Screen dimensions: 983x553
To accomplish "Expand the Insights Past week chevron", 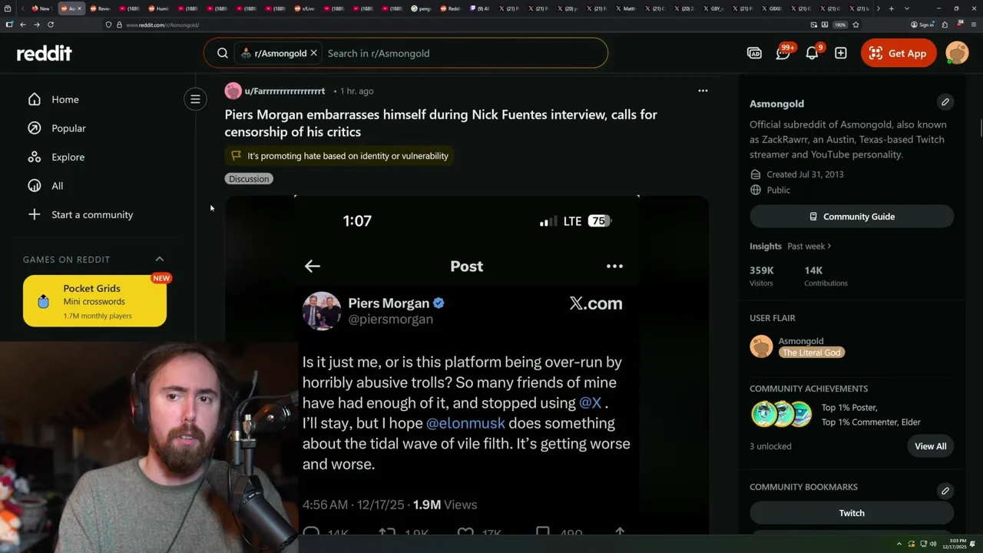I will (829, 246).
